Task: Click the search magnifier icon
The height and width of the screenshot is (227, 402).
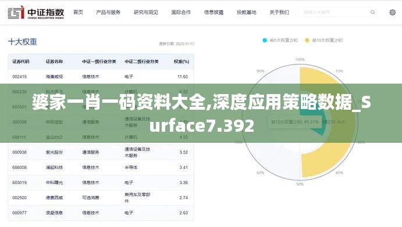Action: coord(372,12)
